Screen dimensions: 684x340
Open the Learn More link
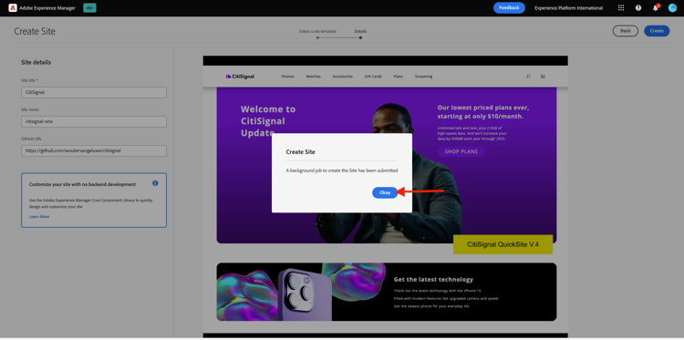tap(39, 217)
